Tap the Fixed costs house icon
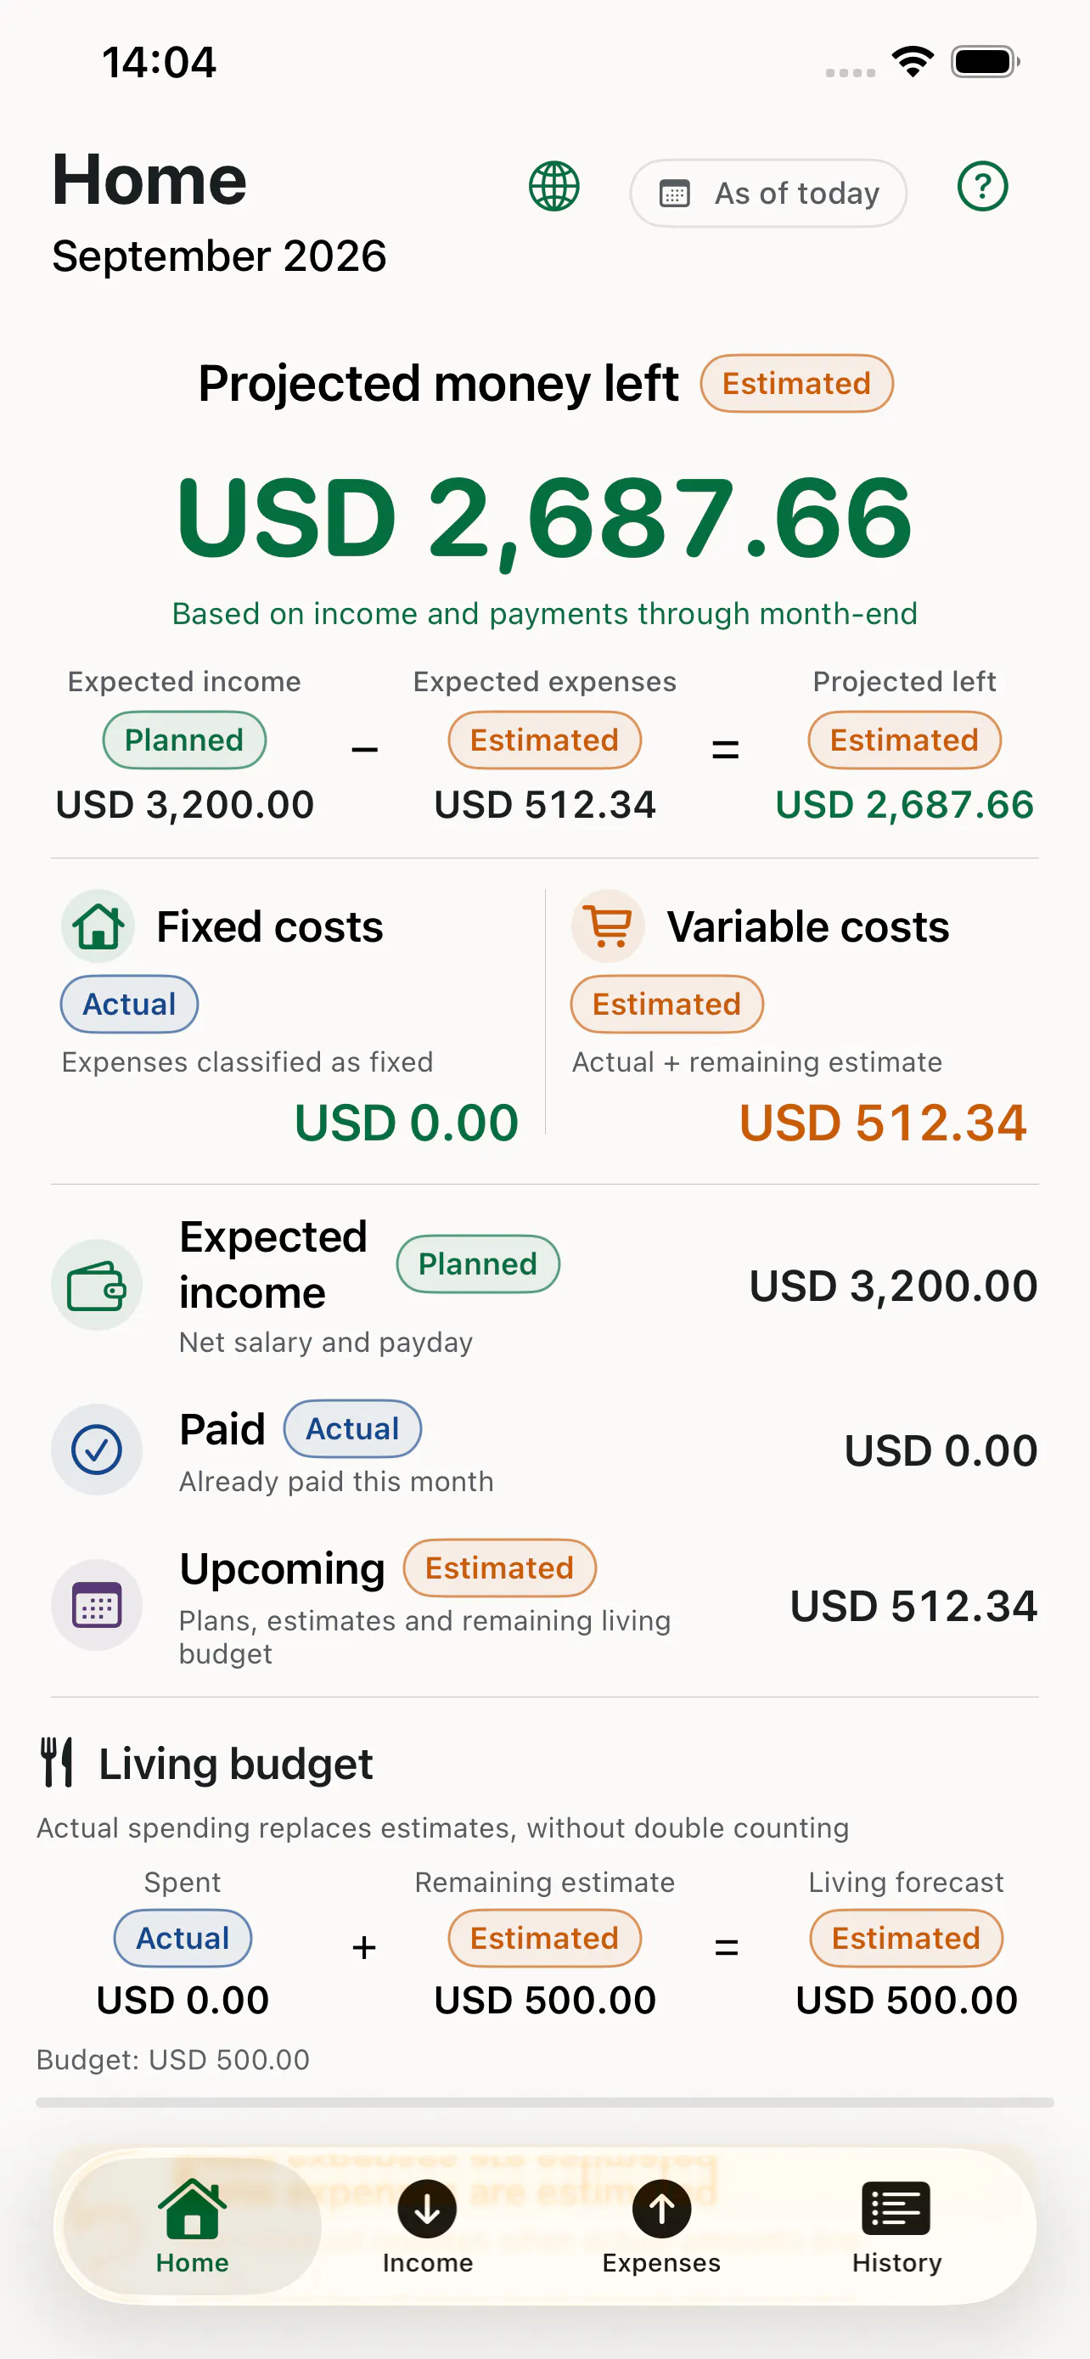Image resolution: width=1090 pixels, height=2359 pixels. (x=98, y=926)
